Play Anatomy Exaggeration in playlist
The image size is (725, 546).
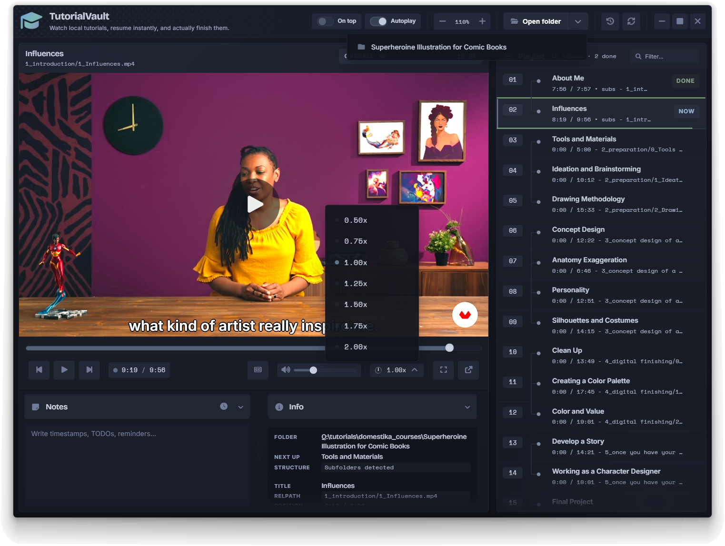pos(601,265)
